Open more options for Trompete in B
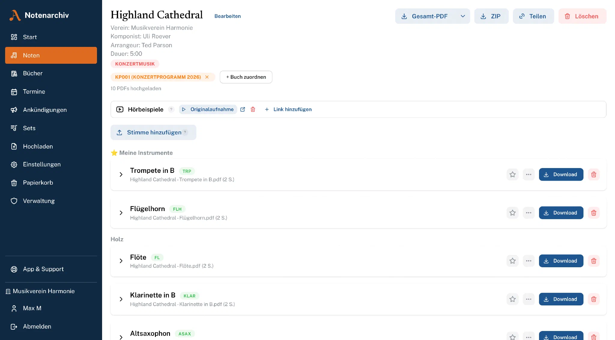Screen dimensions: 615x340 click(x=529, y=174)
